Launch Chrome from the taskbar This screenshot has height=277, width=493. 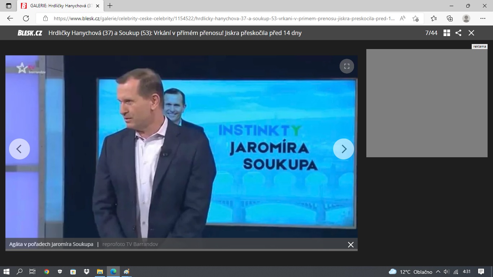47,272
